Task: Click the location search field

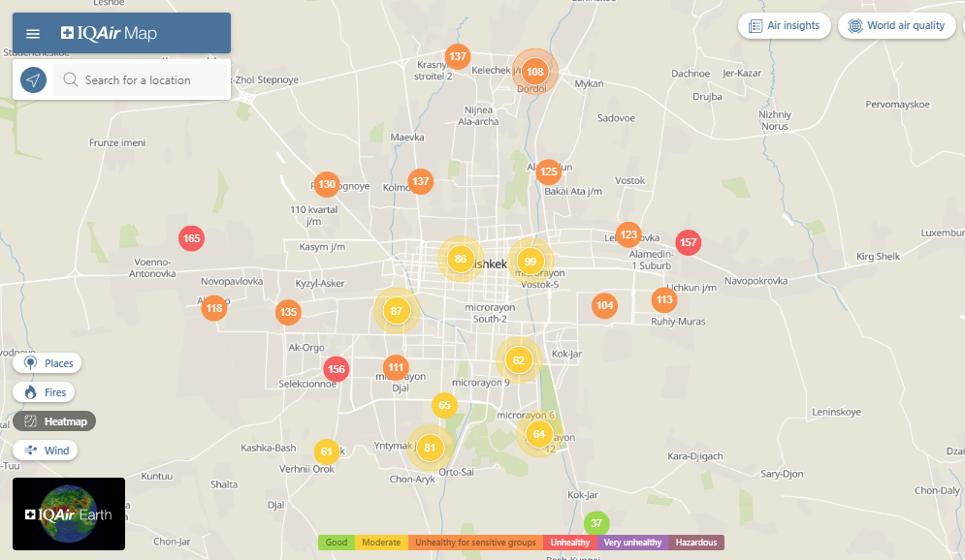Action: (145, 80)
